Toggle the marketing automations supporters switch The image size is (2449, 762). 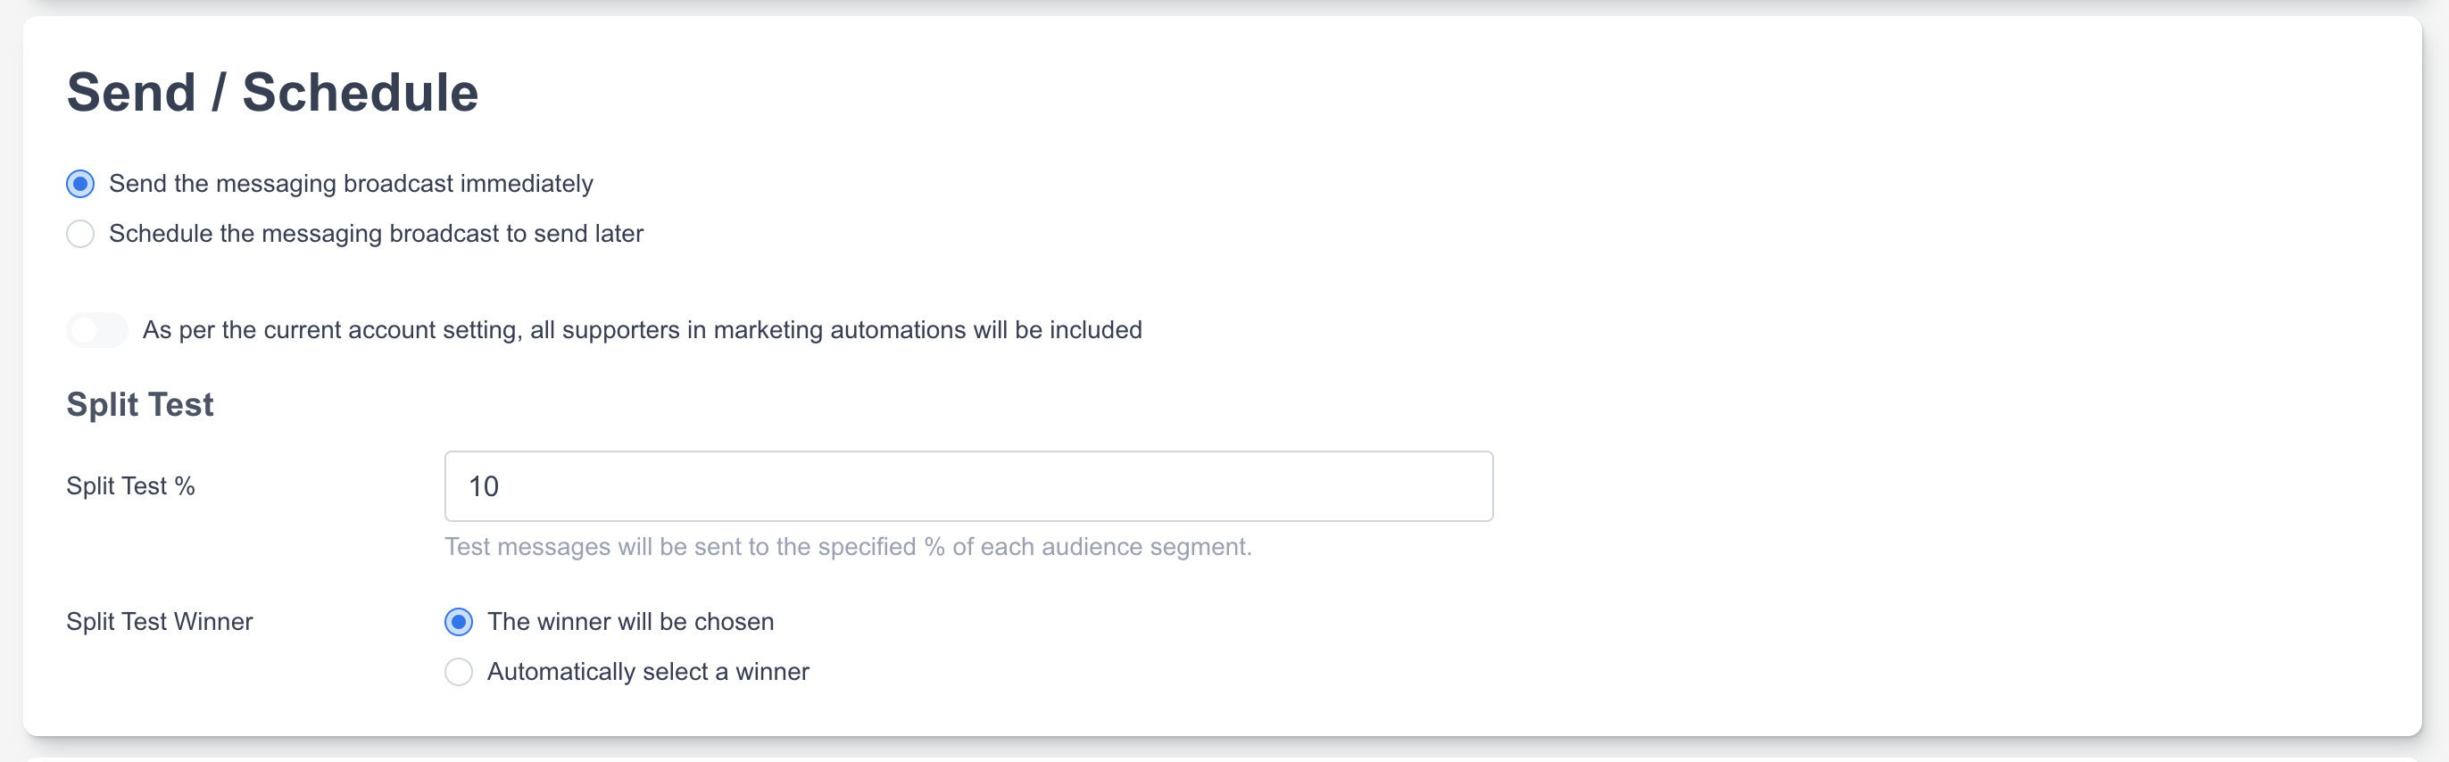coord(97,331)
